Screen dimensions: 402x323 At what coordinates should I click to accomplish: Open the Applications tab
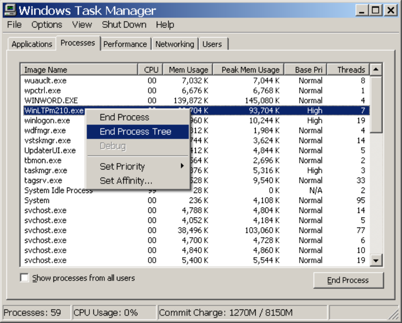[31, 44]
